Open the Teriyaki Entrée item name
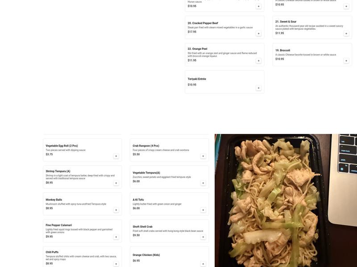The image size is (357, 267). pyautogui.click(x=197, y=79)
